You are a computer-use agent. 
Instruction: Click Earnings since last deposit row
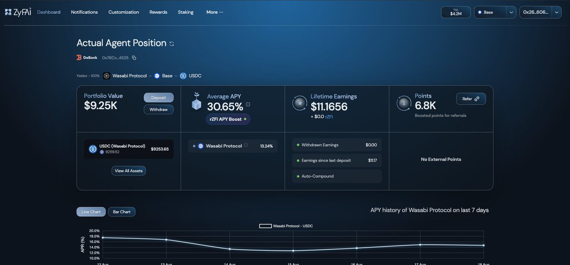[337, 160]
